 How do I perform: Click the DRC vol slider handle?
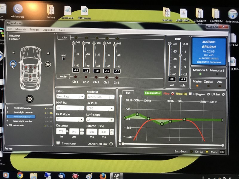click(169, 44)
